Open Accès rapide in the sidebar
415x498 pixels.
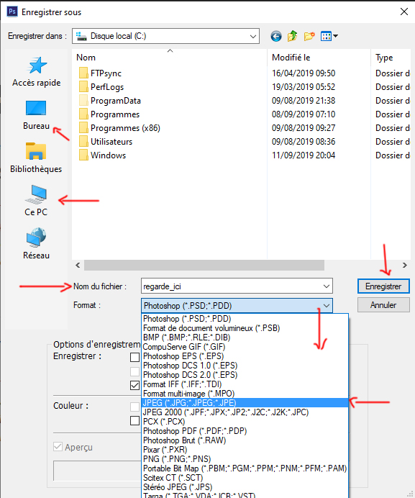click(37, 72)
